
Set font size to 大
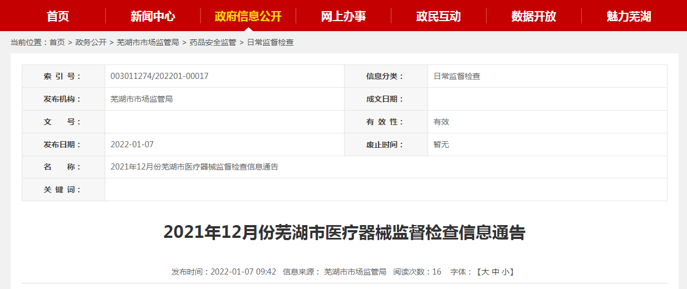485,272
